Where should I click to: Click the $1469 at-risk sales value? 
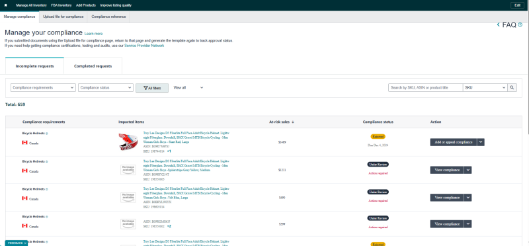pos(282,142)
